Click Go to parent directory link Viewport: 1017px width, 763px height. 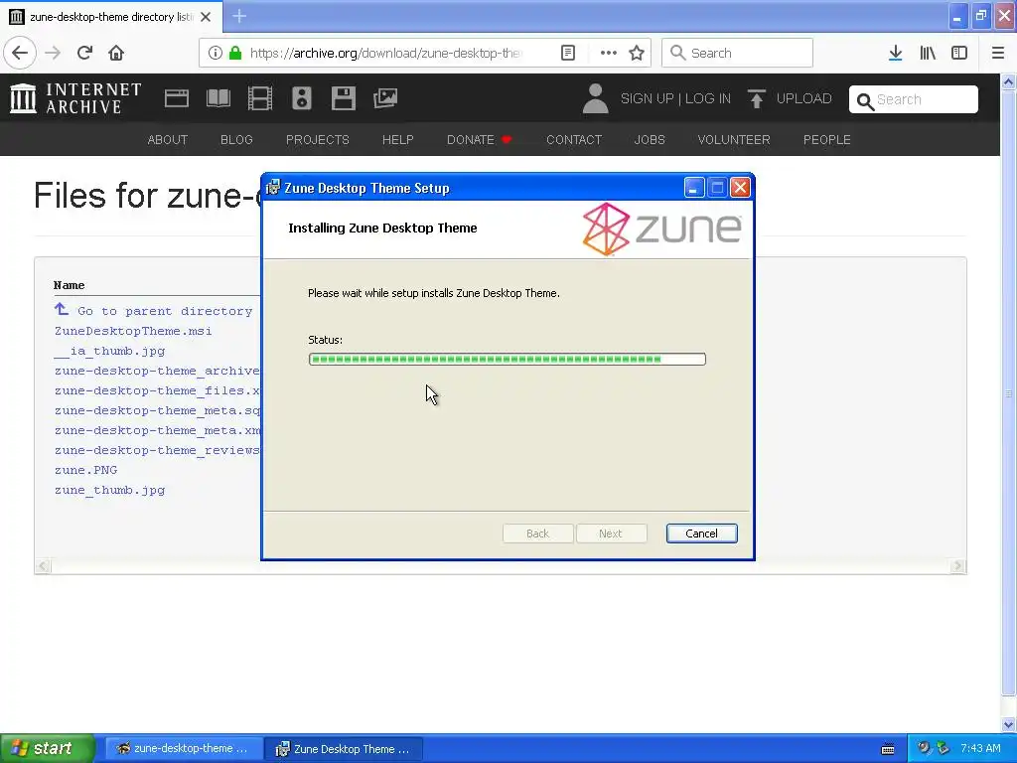165,311
